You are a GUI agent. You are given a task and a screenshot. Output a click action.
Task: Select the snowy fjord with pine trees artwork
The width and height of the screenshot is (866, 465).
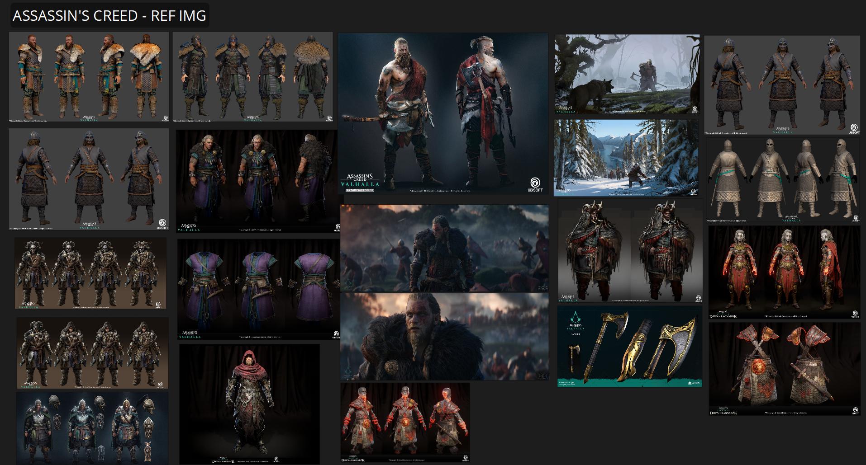coord(626,158)
